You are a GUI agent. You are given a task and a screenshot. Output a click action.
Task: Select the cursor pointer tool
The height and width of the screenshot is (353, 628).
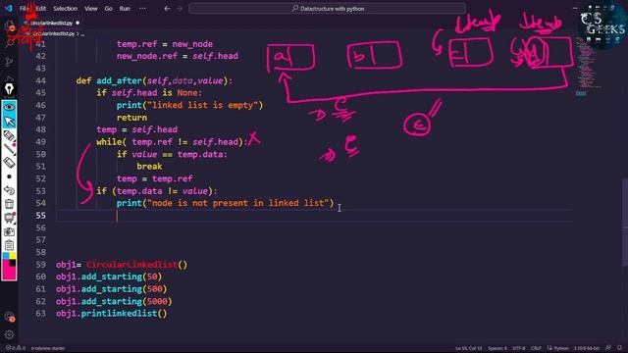[9, 122]
